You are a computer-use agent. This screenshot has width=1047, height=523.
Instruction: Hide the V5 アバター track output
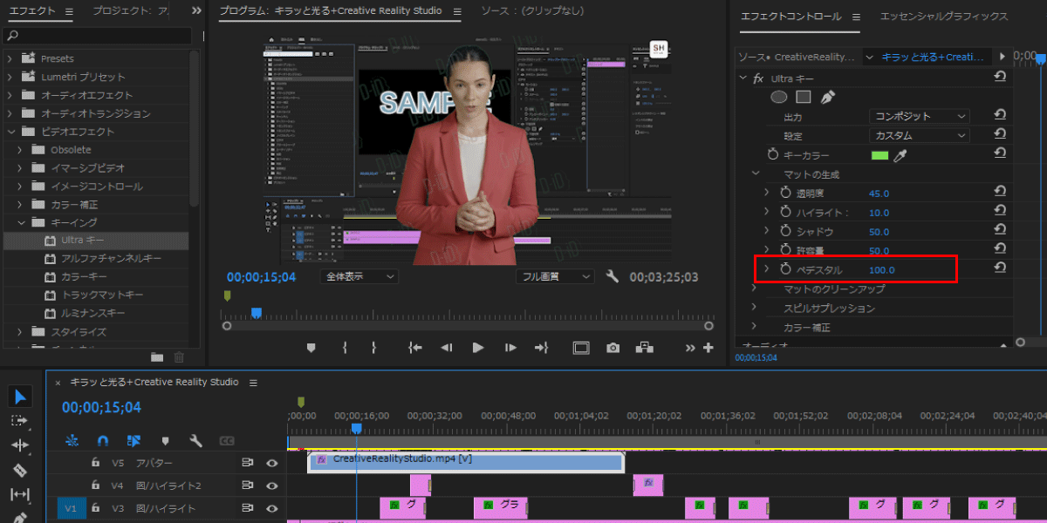271,463
